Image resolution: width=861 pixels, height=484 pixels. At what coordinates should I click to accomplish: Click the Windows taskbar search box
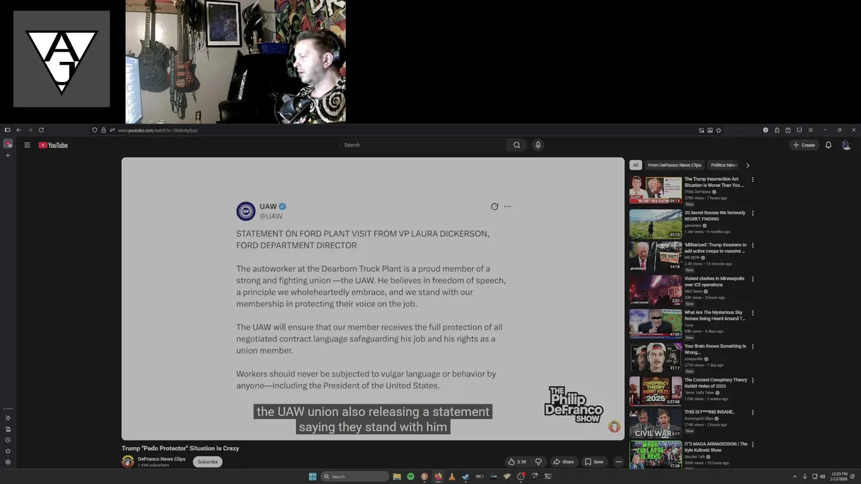pos(355,477)
